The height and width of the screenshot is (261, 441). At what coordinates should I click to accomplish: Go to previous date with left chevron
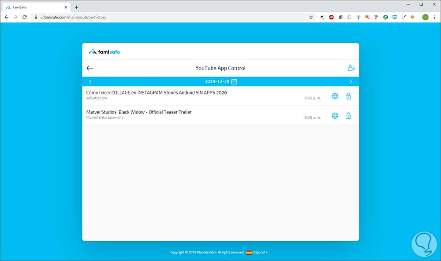coord(90,82)
